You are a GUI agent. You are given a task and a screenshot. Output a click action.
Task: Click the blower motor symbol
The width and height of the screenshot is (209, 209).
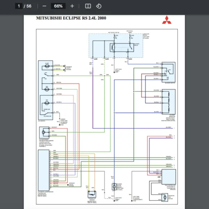click(114, 187)
